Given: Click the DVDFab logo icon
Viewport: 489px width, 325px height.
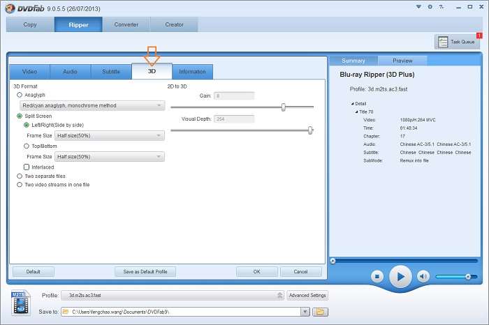Looking at the screenshot, I should coord(10,8).
